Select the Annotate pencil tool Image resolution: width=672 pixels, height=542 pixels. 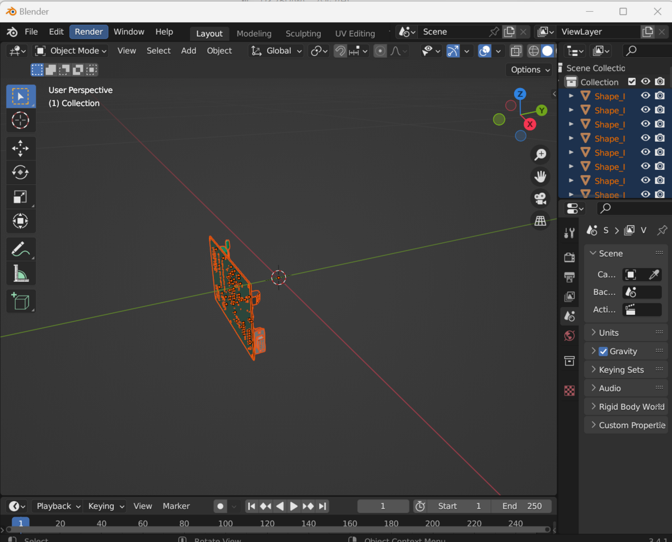coord(21,249)
